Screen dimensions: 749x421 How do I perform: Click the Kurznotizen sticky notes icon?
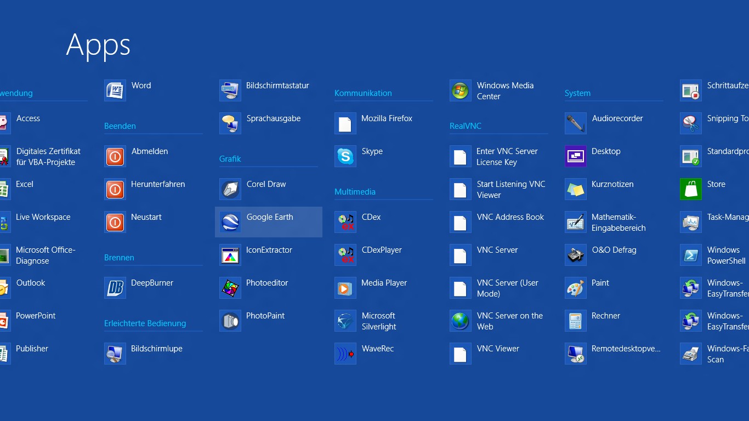[576, 189]
